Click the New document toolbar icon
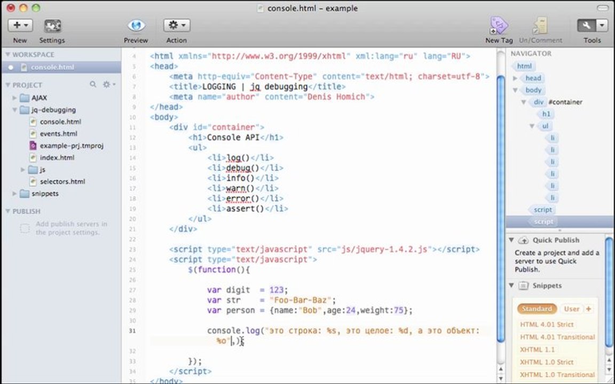The height and width of the screenshot is (384, 615). [20, 26]
